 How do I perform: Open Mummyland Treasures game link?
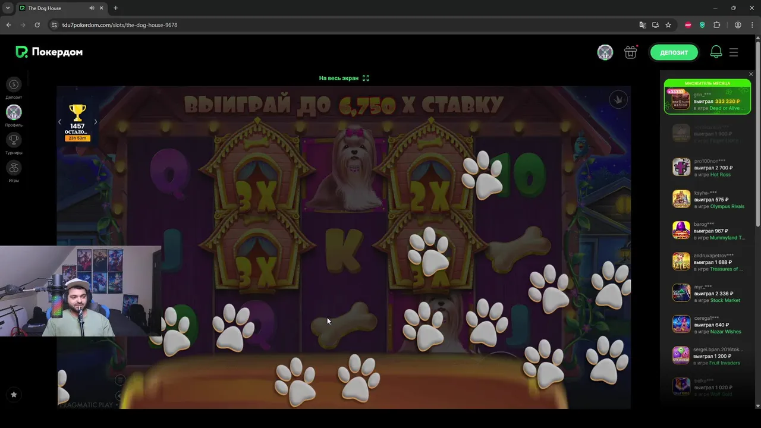click(x=728, y=238)
